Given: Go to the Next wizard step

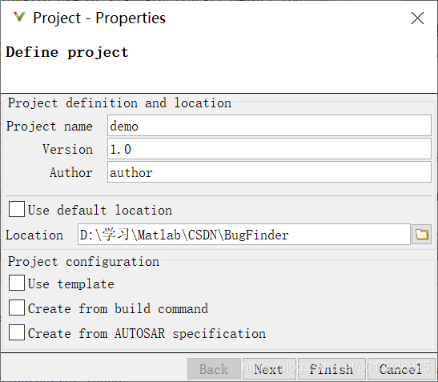Looking at the screenshot, I should click(x=269, y=369).
